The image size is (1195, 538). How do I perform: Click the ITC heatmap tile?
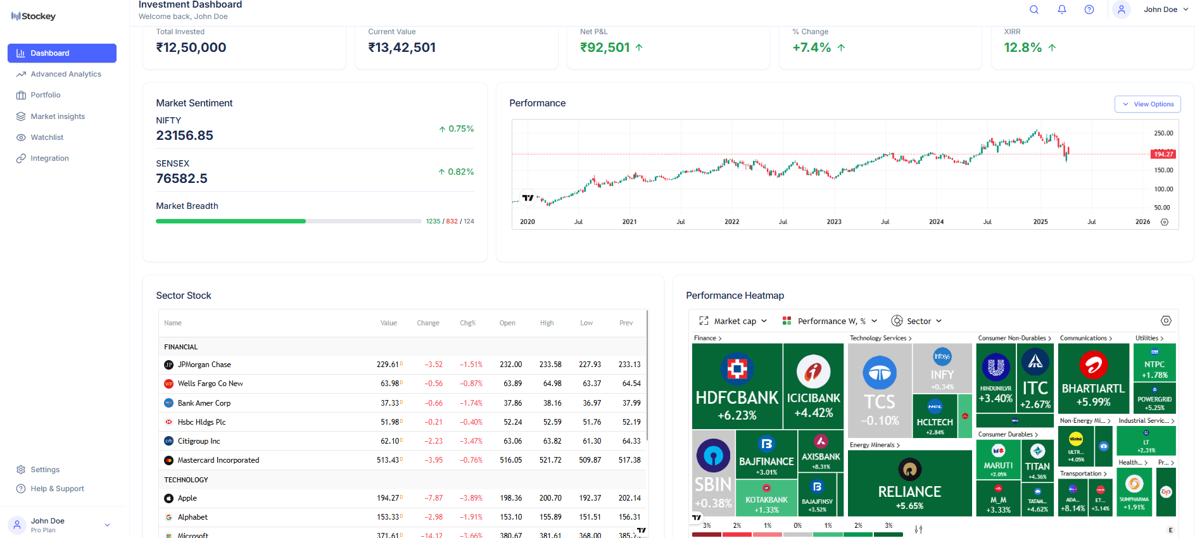[x=1035, y=377]
